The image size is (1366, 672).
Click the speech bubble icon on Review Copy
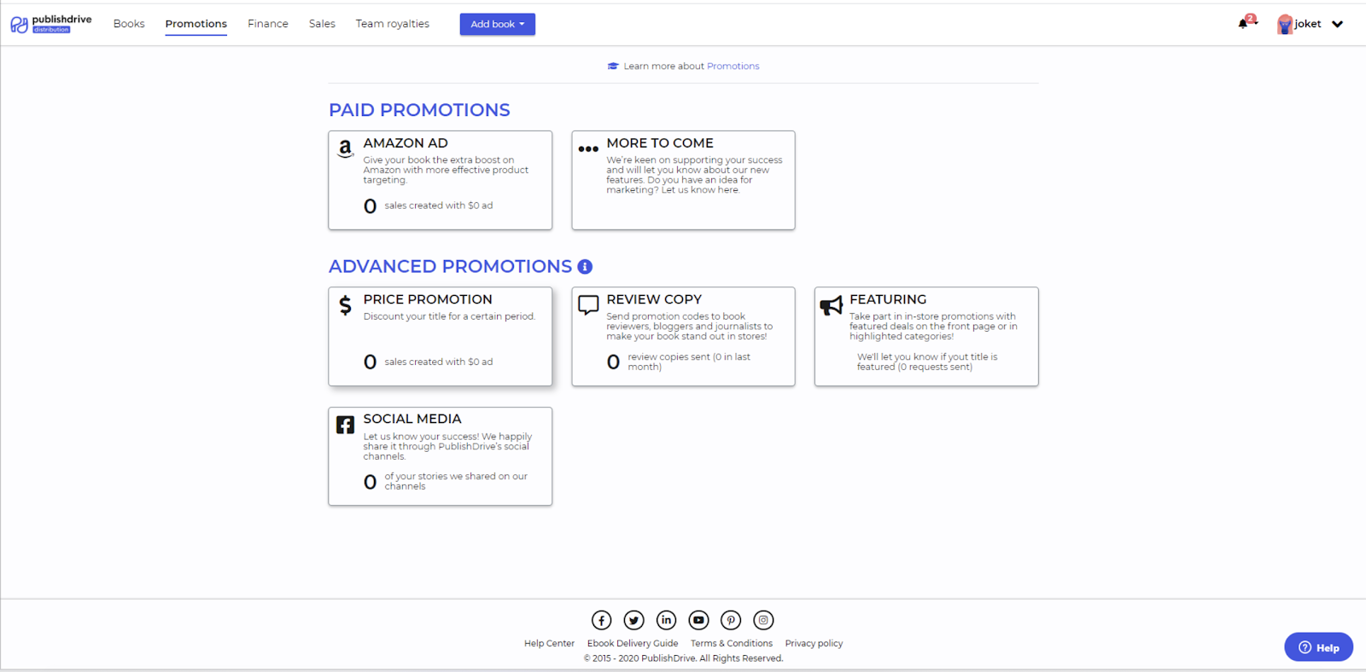click(x=588, y=305)
